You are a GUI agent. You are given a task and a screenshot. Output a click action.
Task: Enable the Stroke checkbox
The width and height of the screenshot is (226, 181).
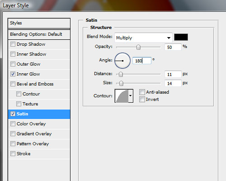point(13,154)
